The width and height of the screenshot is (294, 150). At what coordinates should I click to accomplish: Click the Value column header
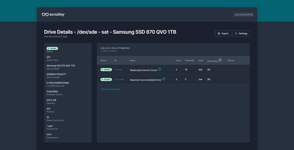pyautogui.click(x=178, y=61)
